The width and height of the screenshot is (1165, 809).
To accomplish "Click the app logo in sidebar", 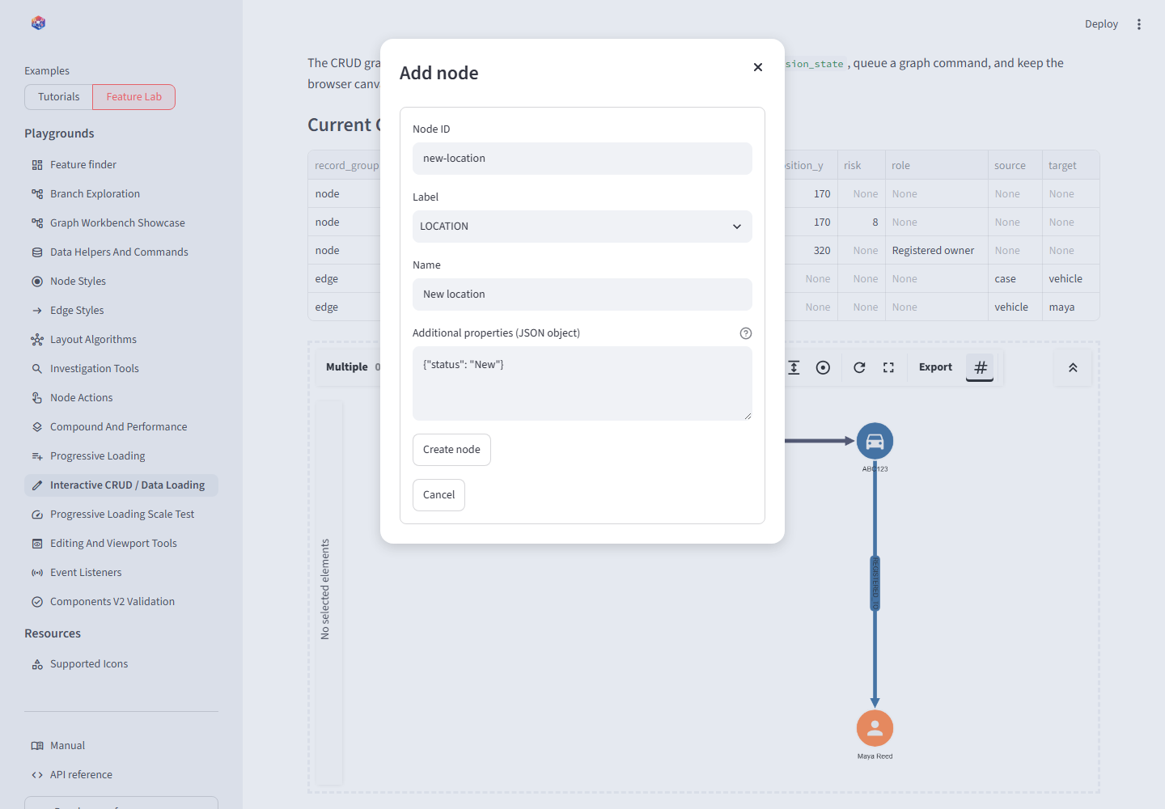I will 38,23.
